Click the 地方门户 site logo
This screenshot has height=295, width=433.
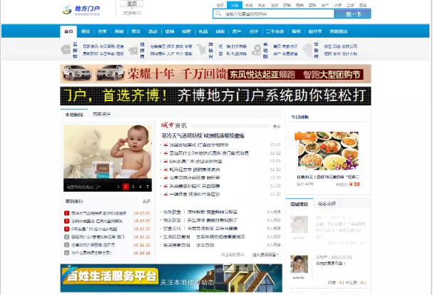[81, 10]
